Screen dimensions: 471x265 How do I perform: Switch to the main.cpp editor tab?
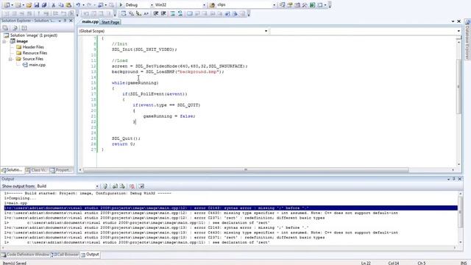(x=90, y=21)
